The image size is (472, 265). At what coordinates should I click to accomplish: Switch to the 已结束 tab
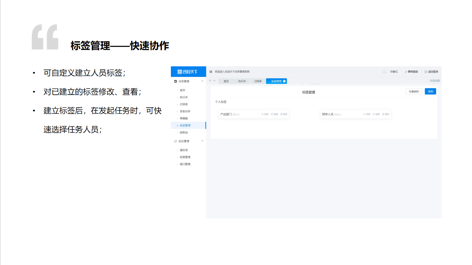click(258, 81)
